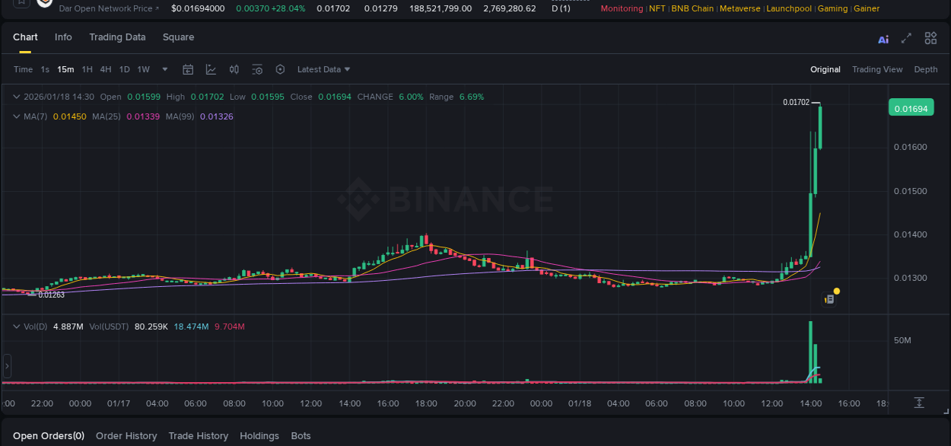Image resolution: width=951 pixels, height=446 pixels.
Task: Select the 1H timeframe
Action: point(87,69)
